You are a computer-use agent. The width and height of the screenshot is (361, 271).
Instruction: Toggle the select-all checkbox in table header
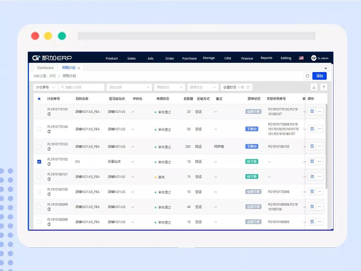click(39, 99)
